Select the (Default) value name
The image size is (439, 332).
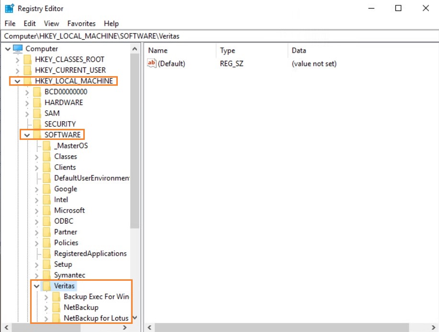tap(171, 64)
